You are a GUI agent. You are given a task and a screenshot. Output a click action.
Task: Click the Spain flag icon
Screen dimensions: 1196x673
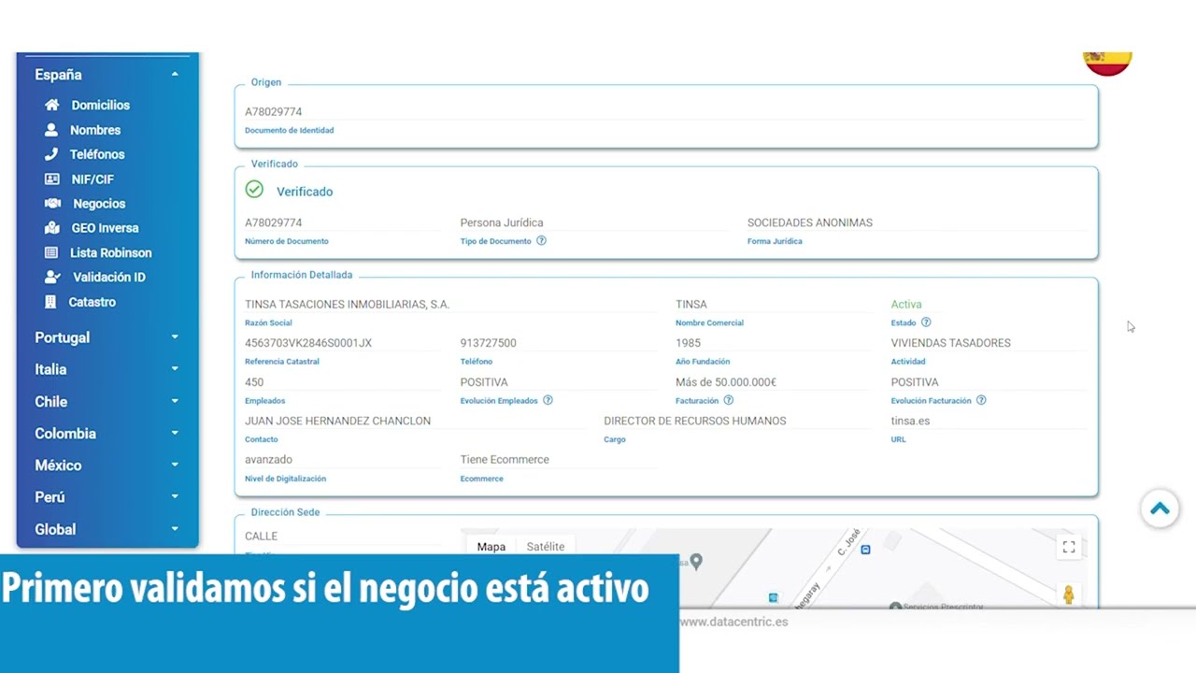1107,64
